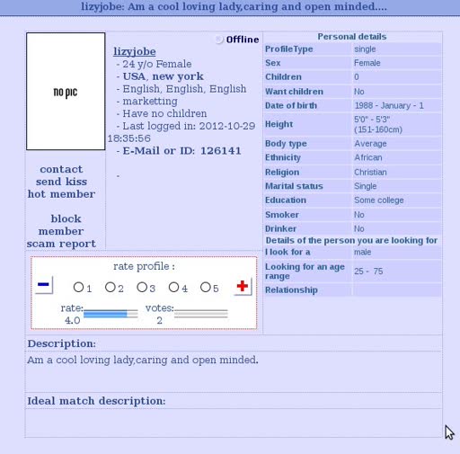Select rating 3 radio button
Image resolution: width=460 pixels, height=454 pixels.
tap(142, 287)
